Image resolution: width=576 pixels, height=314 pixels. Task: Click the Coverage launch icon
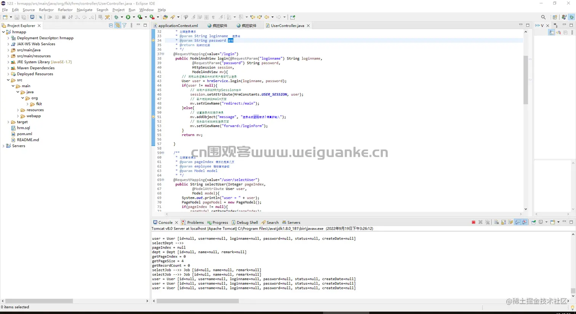coord(140,17)
